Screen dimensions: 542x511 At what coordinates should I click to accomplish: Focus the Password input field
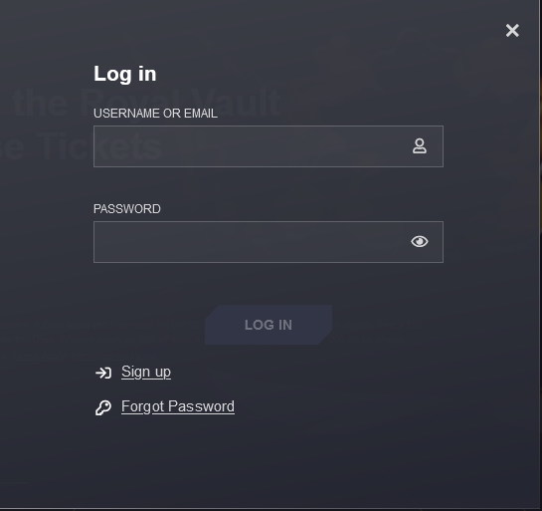tap(269, 242)
